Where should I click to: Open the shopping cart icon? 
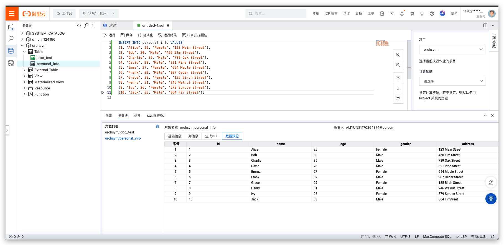tap(412, 14)
